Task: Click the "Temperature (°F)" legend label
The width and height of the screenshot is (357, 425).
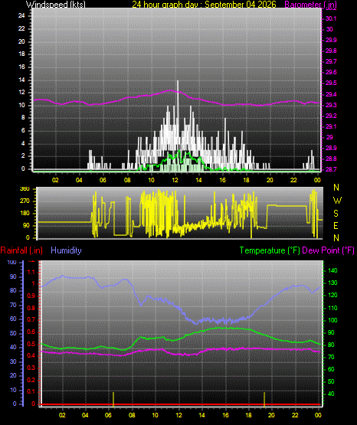Action: point(270,250)
